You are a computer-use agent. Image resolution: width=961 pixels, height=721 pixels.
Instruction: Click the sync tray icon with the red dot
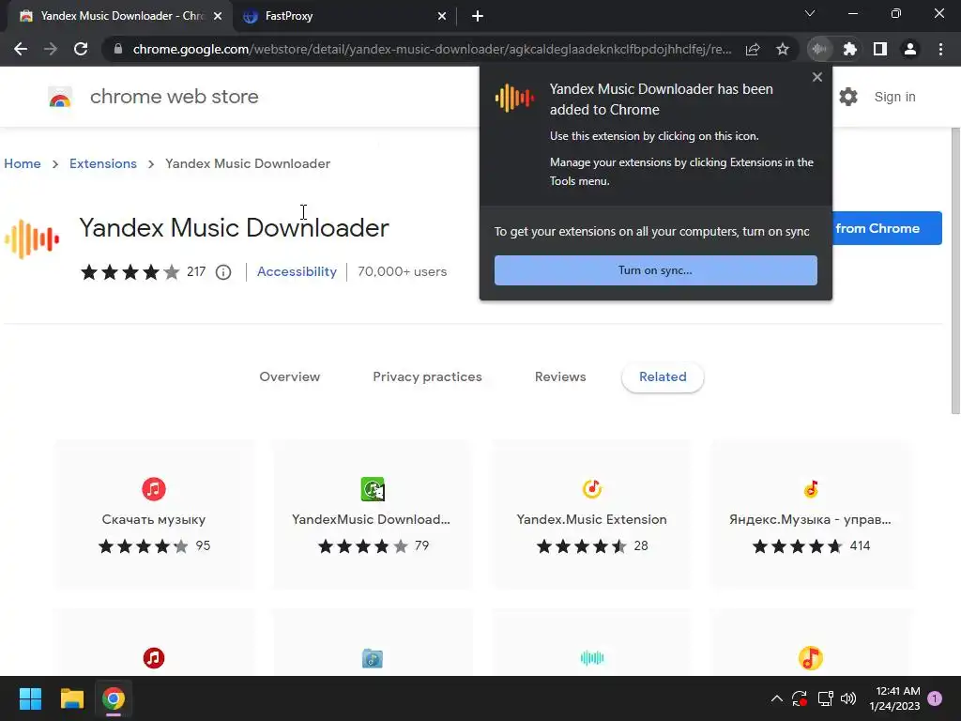(800, 698)
